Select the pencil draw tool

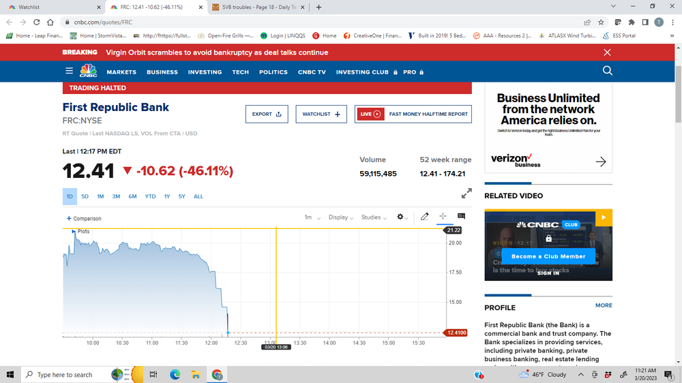424,217
